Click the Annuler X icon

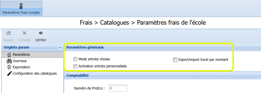(25, 33)
